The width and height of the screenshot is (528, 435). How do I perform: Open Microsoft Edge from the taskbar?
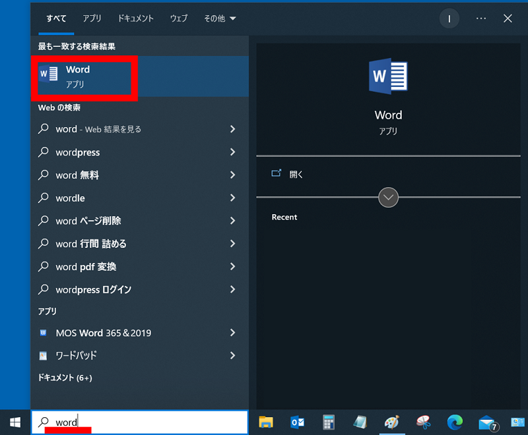(x=455, y=422)
